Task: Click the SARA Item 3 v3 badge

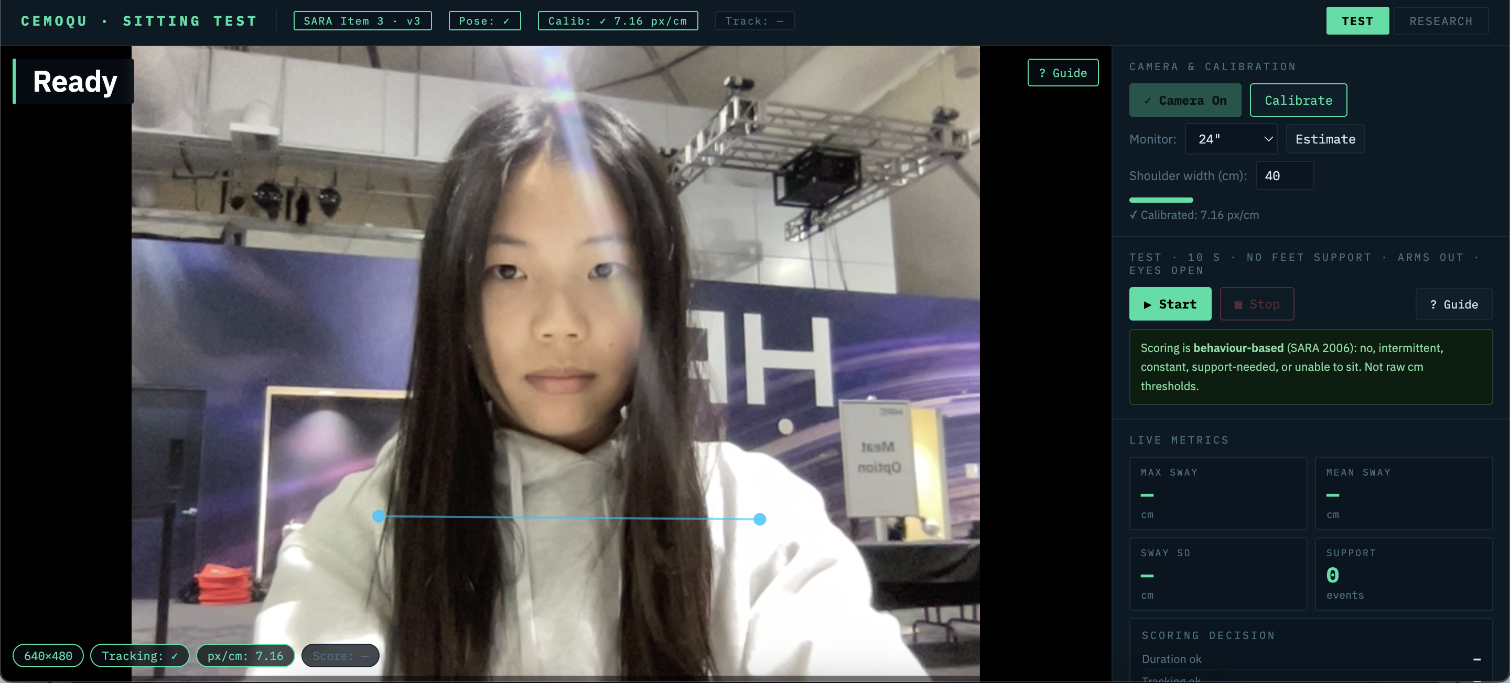Action: 362,21
